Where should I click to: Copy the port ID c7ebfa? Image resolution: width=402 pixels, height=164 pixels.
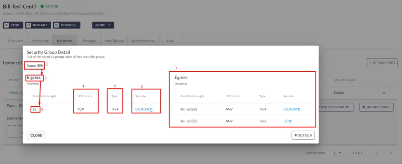coord(22,93)
